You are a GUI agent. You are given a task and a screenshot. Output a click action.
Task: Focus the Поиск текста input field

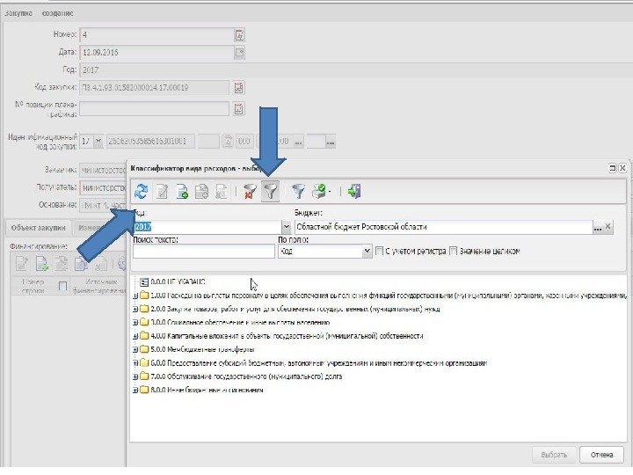click(x=203, y=252)
